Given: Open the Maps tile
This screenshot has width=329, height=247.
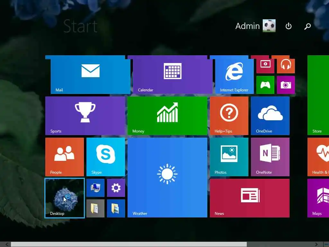Looking at the screenshot, I should coord(318,198).
